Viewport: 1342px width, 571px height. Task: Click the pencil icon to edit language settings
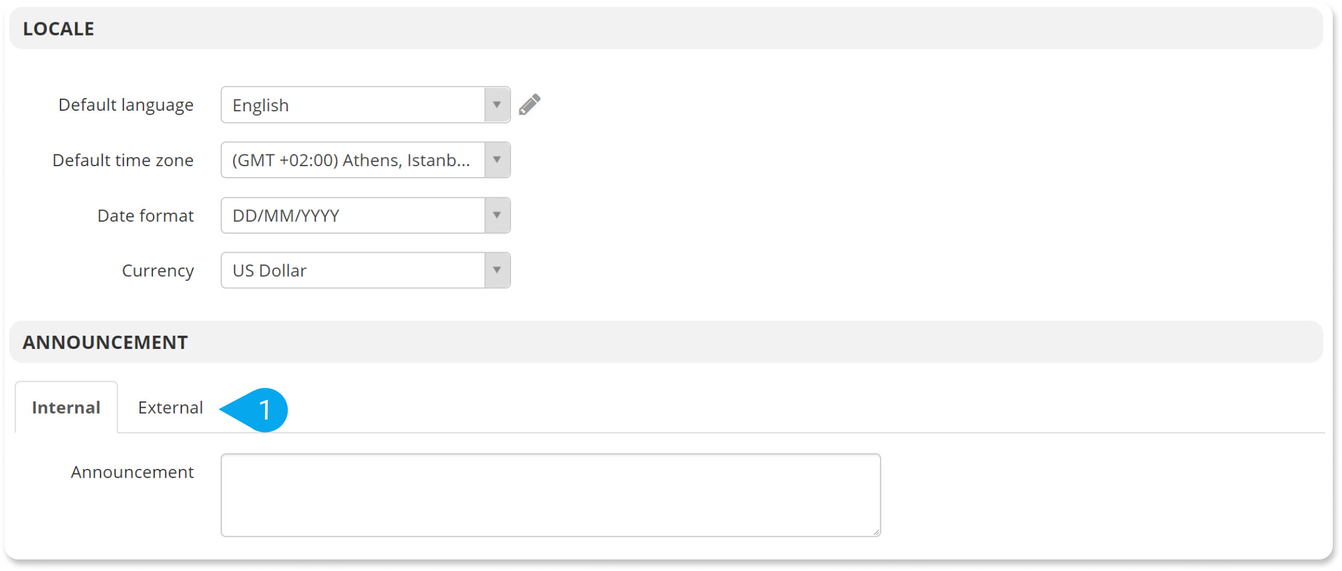point(530,104)
